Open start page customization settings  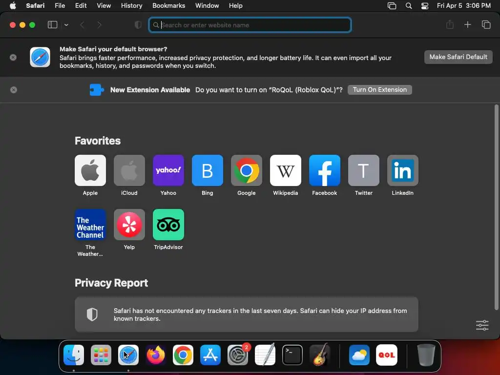point(482,325)
